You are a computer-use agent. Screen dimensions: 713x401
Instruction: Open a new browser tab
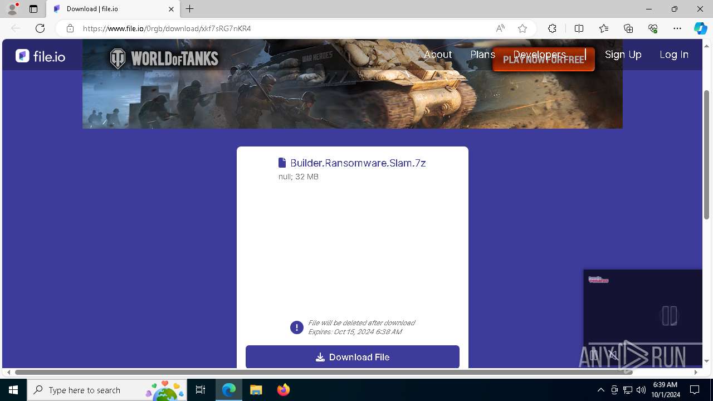(x=190, y=9)
